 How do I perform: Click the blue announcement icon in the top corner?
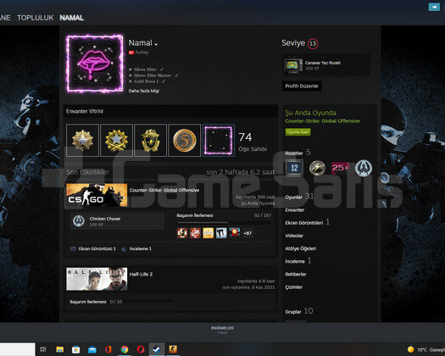point(434,7)
